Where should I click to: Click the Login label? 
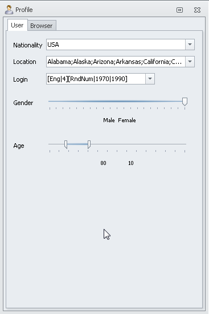pos(21,79)
